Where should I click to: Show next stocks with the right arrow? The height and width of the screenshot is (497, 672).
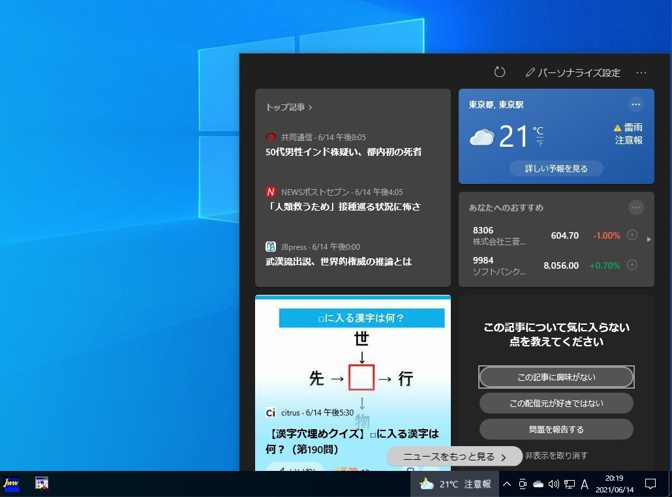(649, 239)
